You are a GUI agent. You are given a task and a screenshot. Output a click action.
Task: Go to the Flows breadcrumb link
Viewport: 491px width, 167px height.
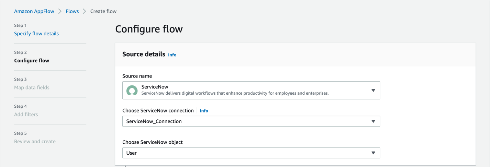click(x=72, y=11)
